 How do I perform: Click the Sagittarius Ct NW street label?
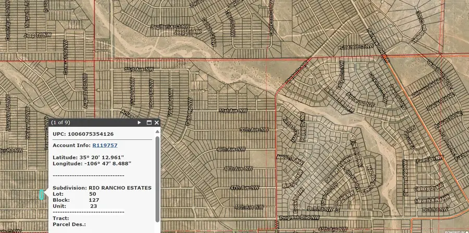[x=171, y=27]
